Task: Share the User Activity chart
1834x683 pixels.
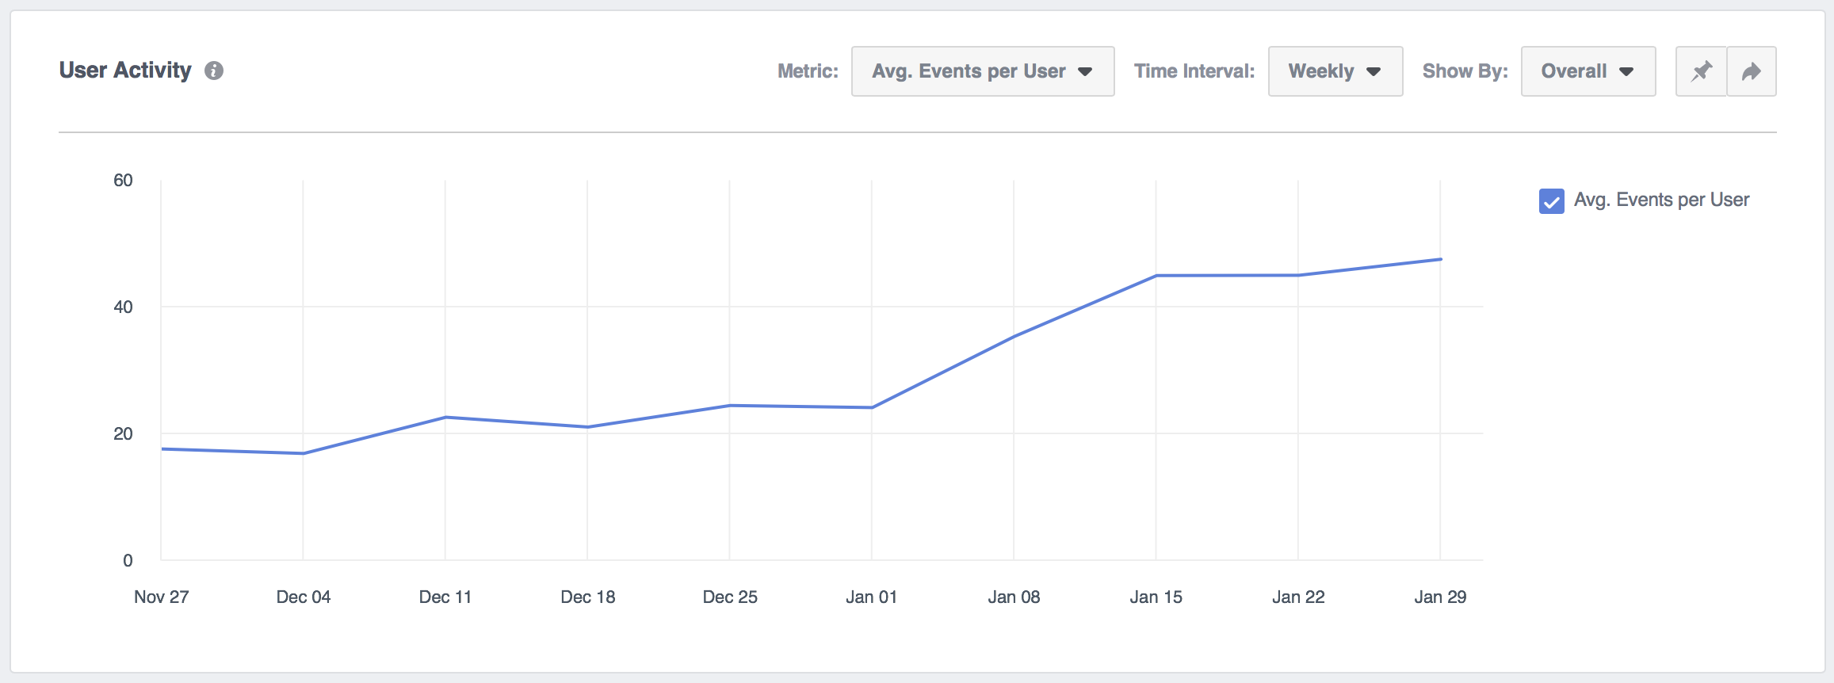Action: point(1752,71)
